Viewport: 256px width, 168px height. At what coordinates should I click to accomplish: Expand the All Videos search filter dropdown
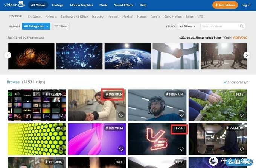tap(188, 26)
